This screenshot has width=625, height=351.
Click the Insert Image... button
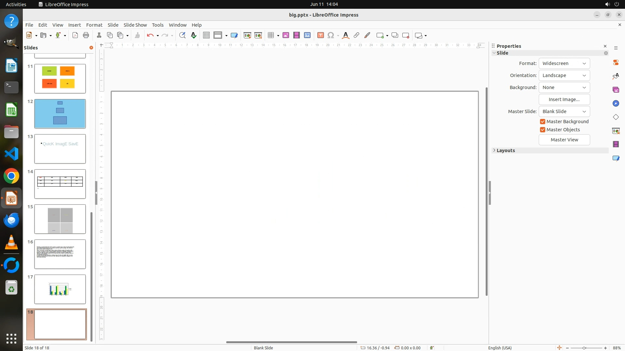tap(564, 99)
